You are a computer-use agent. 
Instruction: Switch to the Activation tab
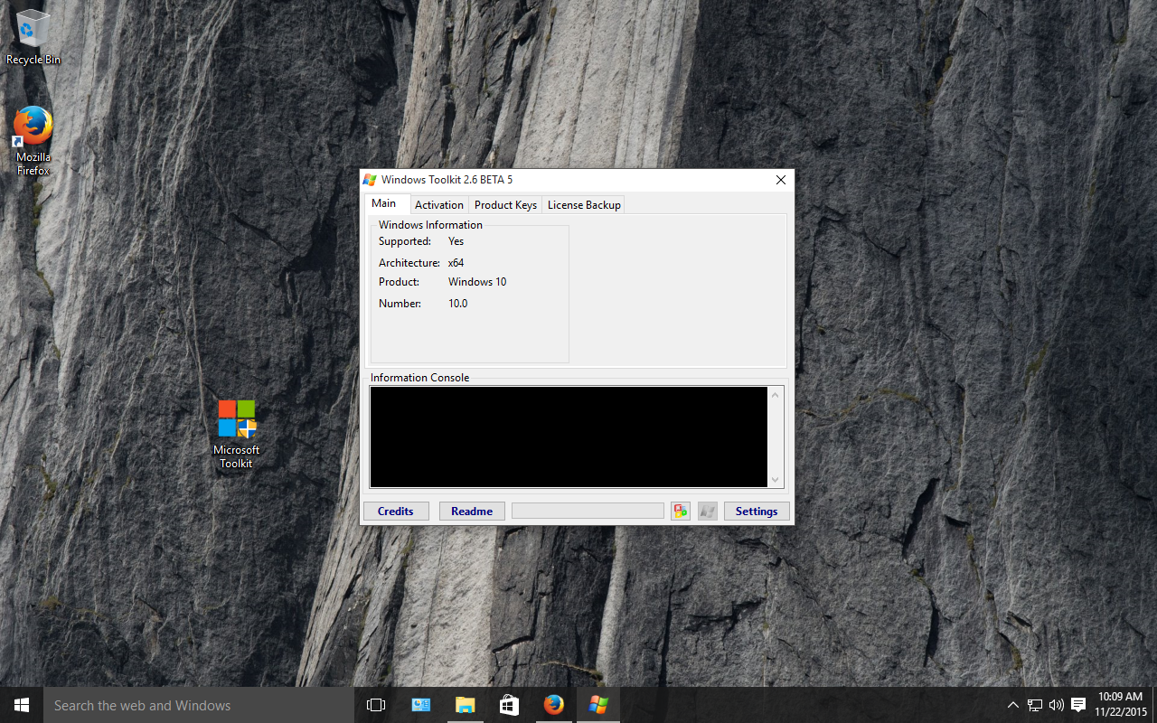[x=438, y=205]
